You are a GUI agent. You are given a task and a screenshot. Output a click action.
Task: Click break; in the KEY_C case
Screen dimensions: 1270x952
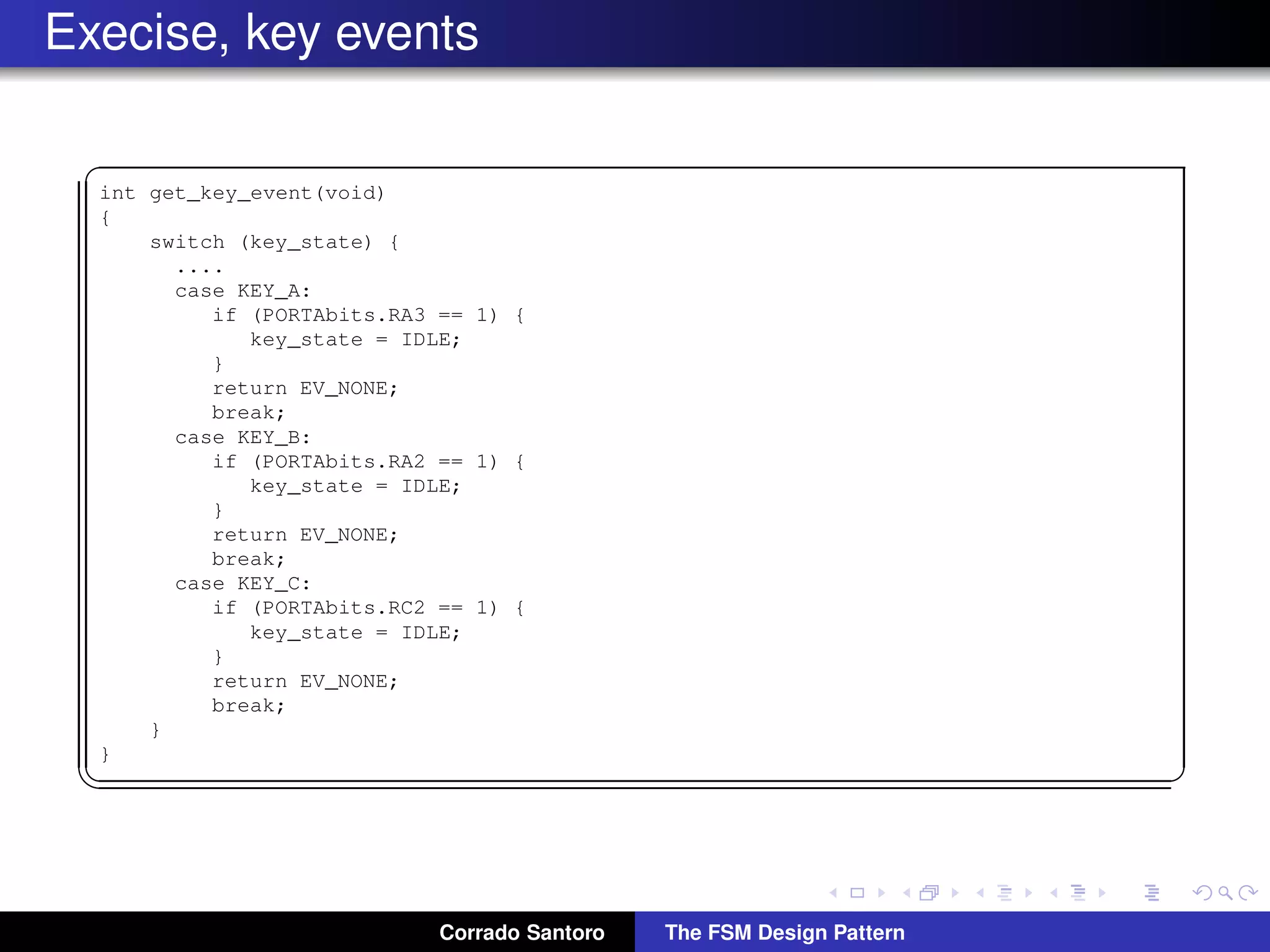coord(248,705)
